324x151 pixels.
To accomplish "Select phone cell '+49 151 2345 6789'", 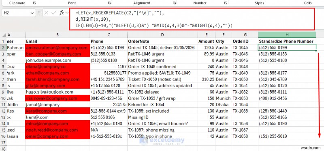I will (x=109, y=79).
